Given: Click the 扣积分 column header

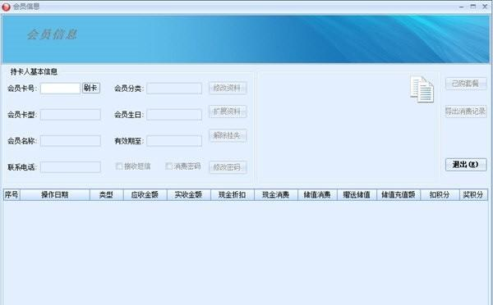Looking at the screenshot, I should pyautogui.click(x=440, y=195).
